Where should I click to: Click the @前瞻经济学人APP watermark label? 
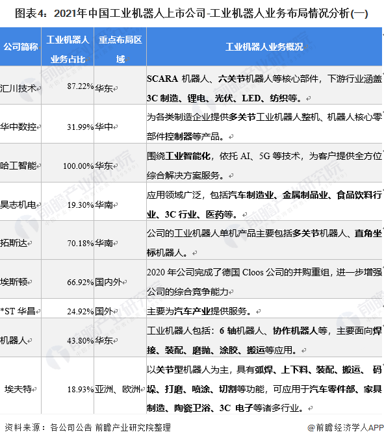coord(346,427)
